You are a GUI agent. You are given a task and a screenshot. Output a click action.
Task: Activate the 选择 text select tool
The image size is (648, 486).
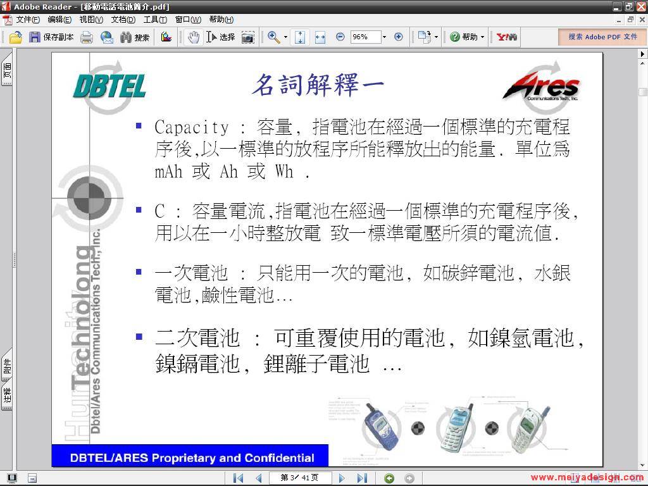pyautogui.click(x=221, y=37)
